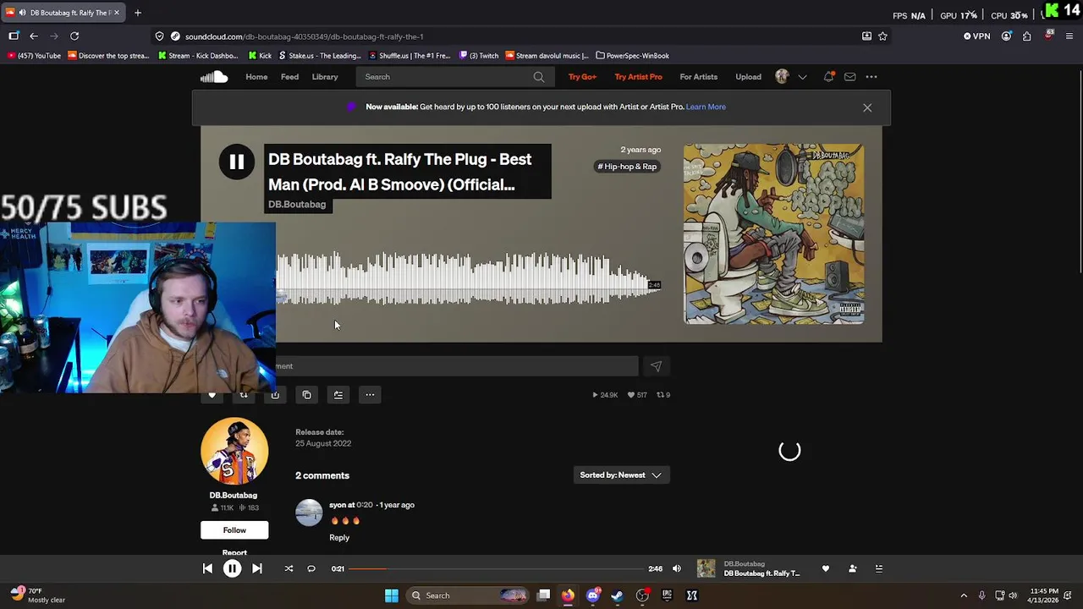Open the PowerSpec-WinBook bookmarks folder
The image size is (1083, 609).
[632, 56]
